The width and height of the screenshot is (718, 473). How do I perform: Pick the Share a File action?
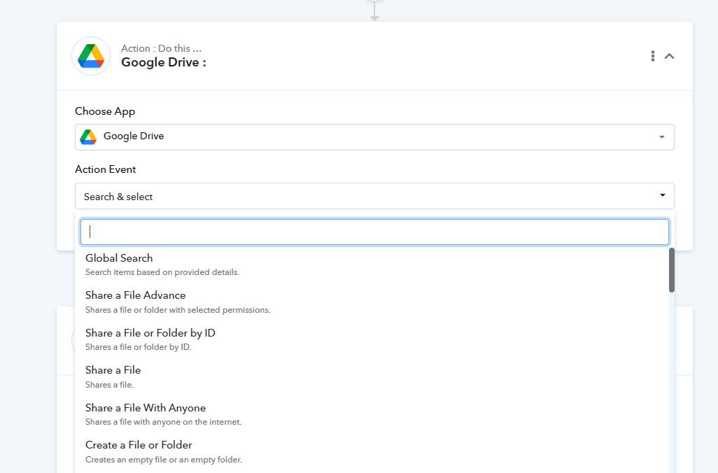coord(113,370)
